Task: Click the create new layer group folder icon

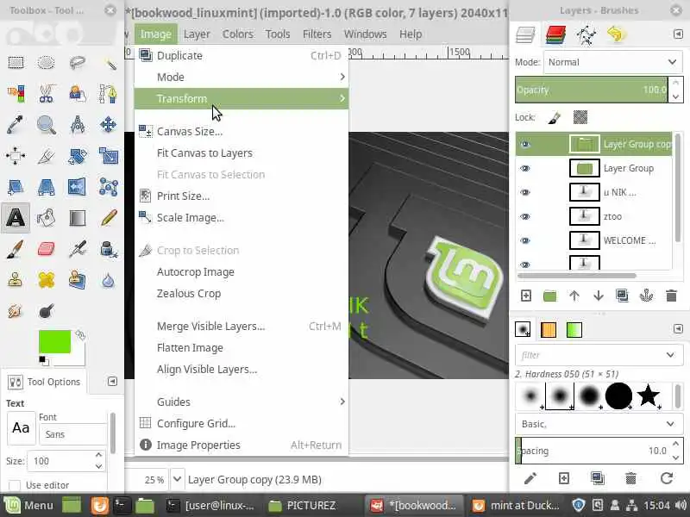Action: point(549,296)
